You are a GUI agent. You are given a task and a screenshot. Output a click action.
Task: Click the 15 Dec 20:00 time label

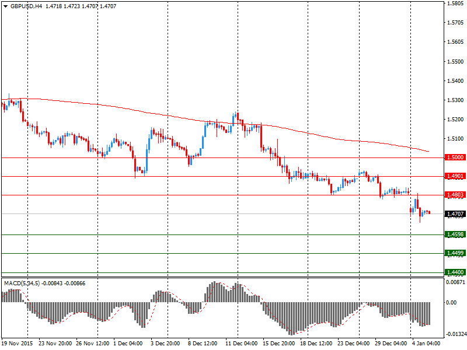coord(279,343)
